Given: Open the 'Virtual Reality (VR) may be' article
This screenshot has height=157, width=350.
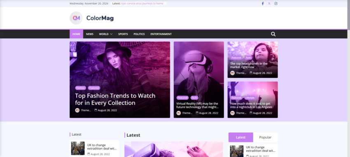Looking at the screenshot, I should click(x=197, y=105).
